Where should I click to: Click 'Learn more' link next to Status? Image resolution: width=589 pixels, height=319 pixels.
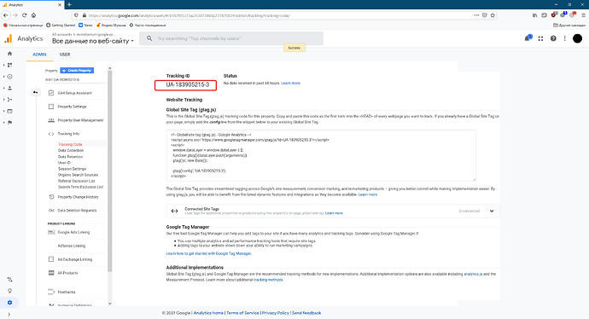[x=291, y=83]
